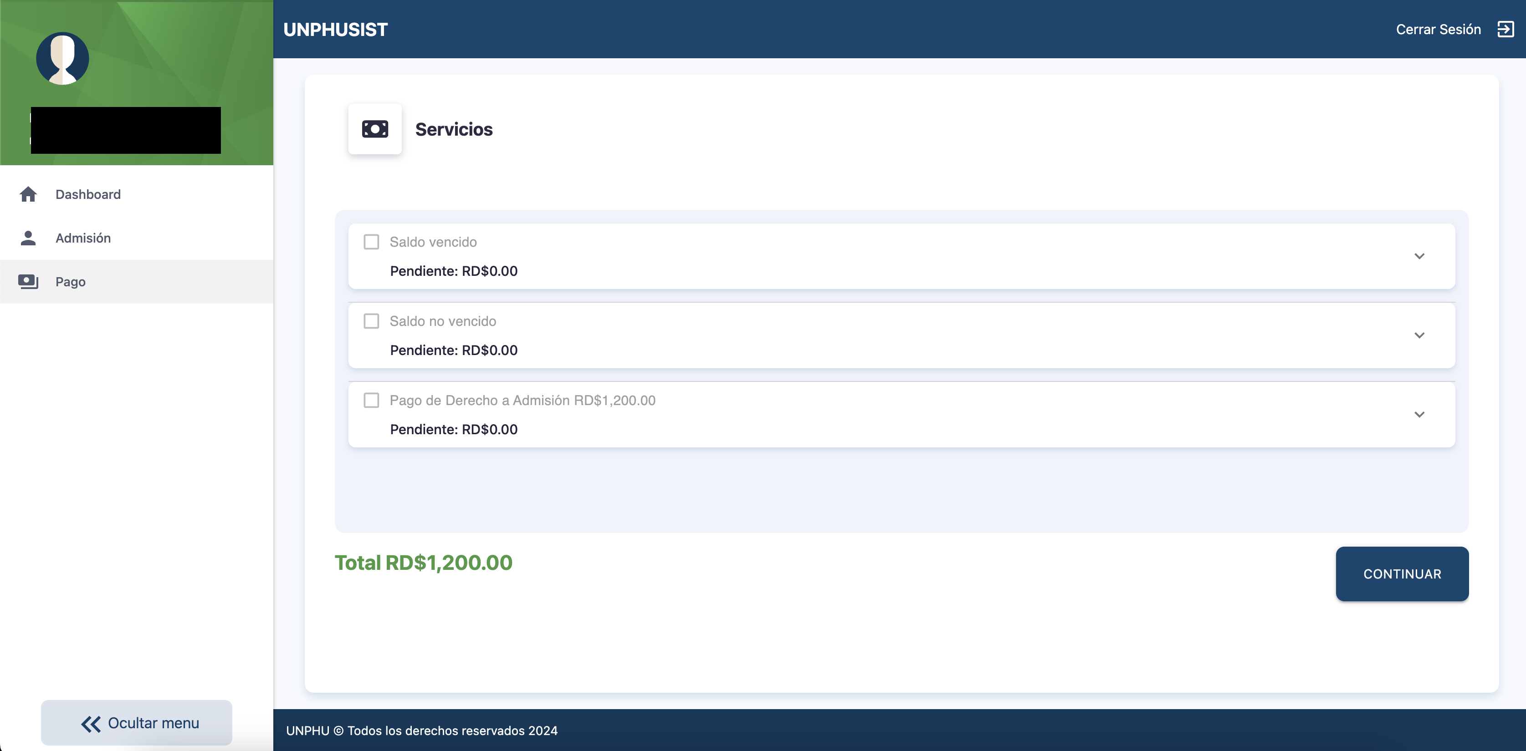Click the Cerrar Sesión link
The image size is (1526, 751).
tap(1438, 29)
